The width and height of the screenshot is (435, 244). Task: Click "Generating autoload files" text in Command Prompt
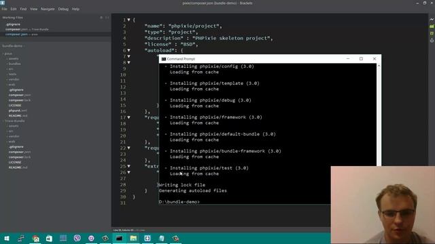point(192,190)
